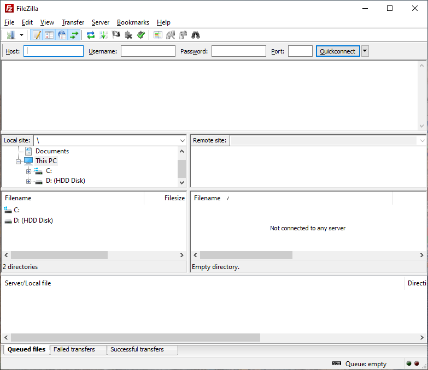Reconnect to last server icon
The width and height of the screenshot is (428, 370).
click(x=141, y=35)
